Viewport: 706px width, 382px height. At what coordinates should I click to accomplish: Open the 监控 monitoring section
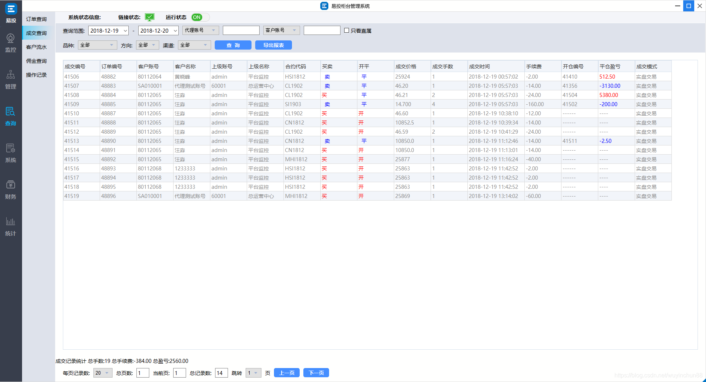pos(11,43)
